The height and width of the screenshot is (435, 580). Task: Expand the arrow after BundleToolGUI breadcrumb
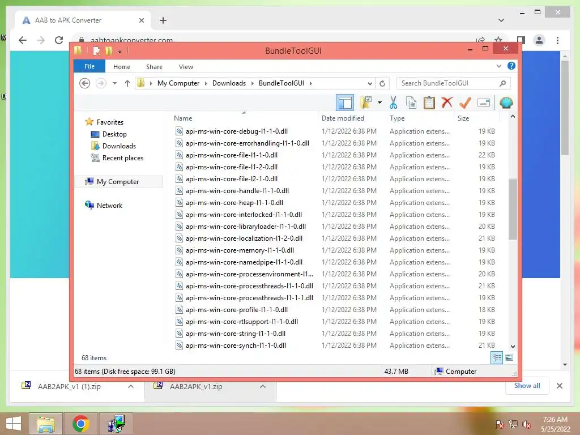click(x=311, y=83)
